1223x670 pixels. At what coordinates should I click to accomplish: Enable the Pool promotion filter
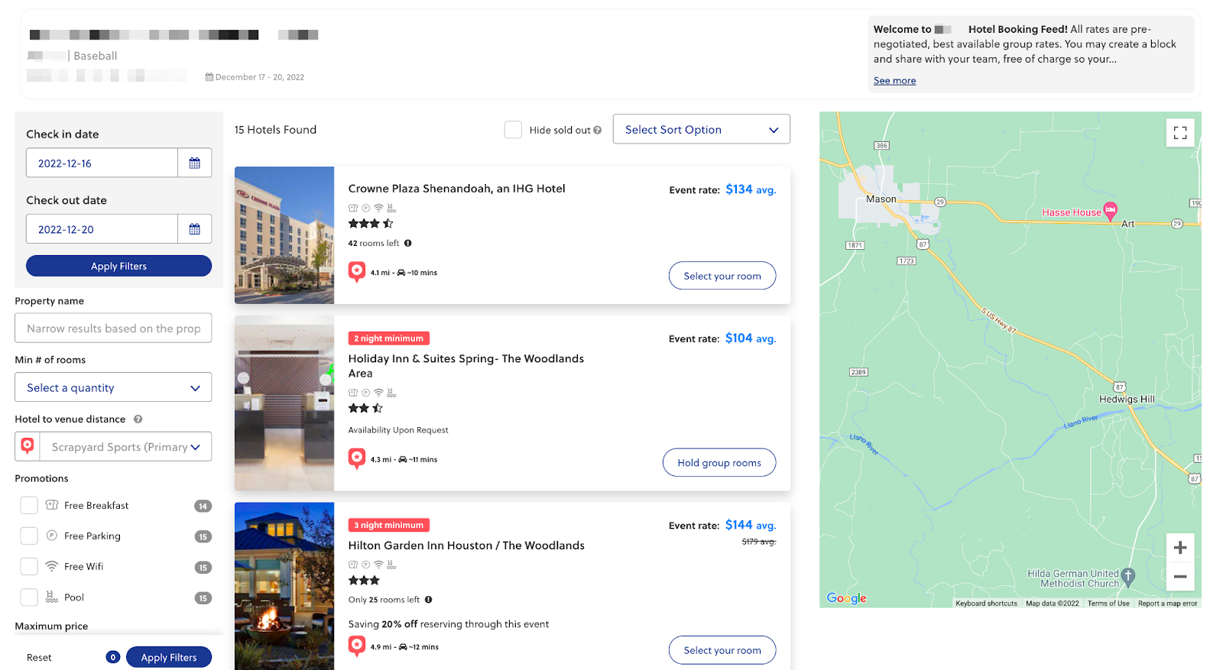point(29,597)
